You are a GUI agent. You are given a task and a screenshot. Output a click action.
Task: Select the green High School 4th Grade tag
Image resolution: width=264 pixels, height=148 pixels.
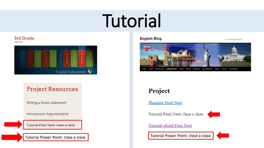point(89,59)
